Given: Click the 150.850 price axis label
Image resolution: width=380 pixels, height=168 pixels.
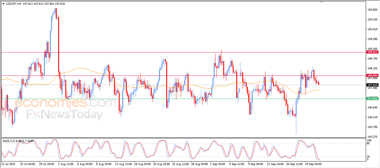Looking at the screenshot, I should [372, 10].
